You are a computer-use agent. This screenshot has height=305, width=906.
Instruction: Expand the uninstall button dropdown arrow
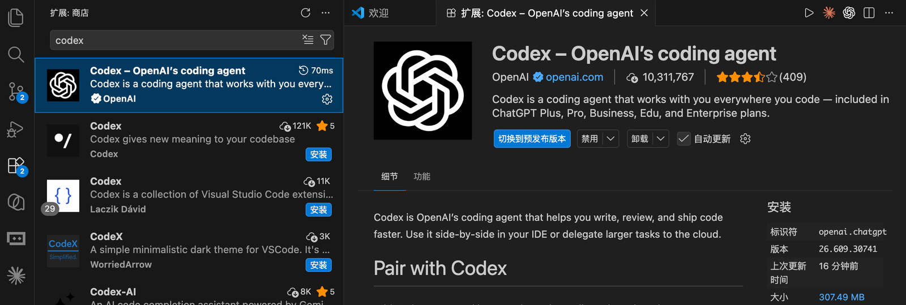coord(660,138)
